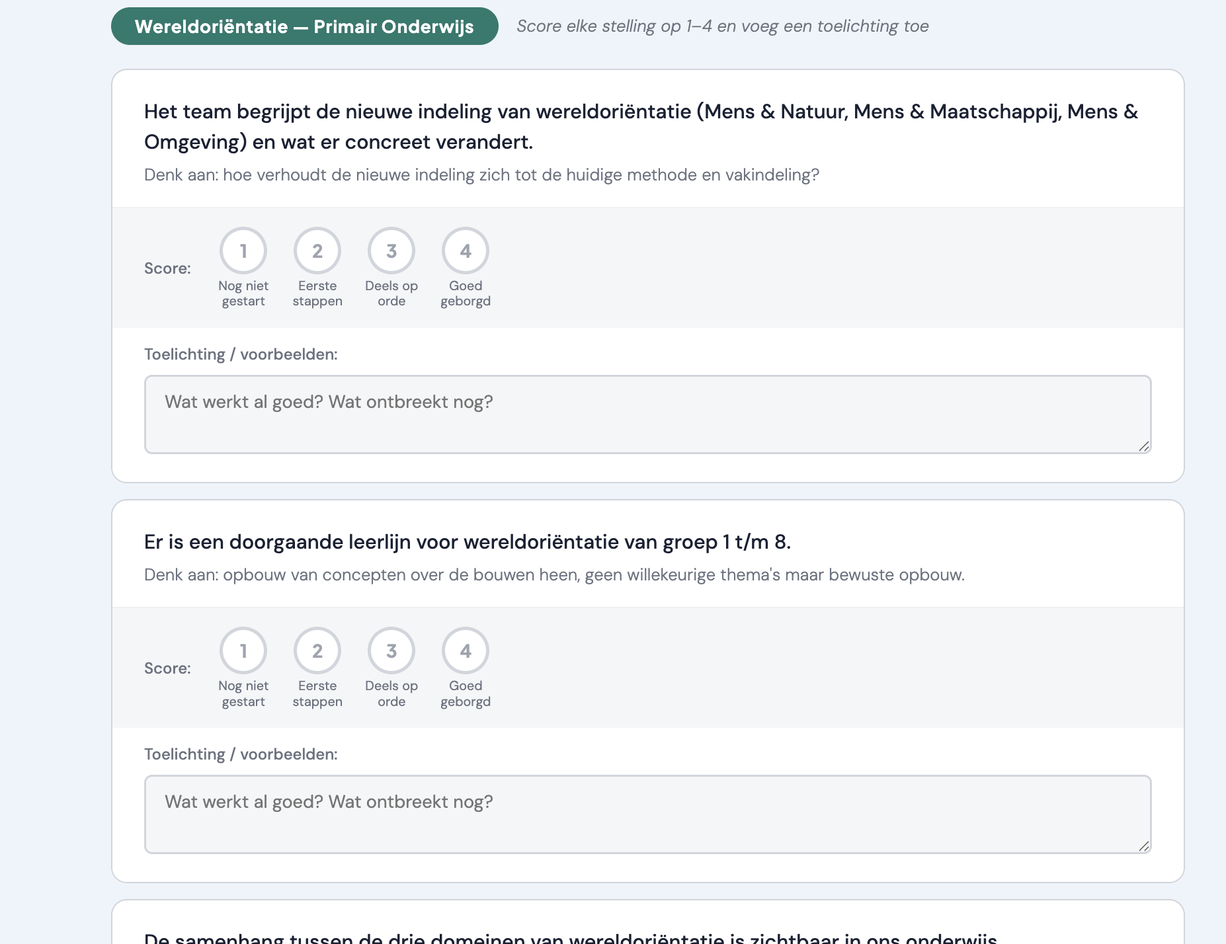This screenshot has width=1226, height=944.
Task: Click the 'Er is een doorgaande leerlijn' heading
Action: (467, 542)
